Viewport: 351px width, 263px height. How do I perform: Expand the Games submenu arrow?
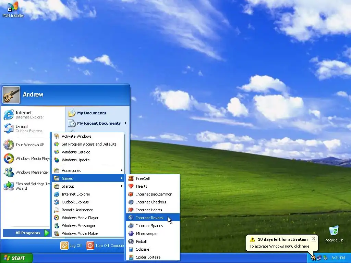coord(122,178)
